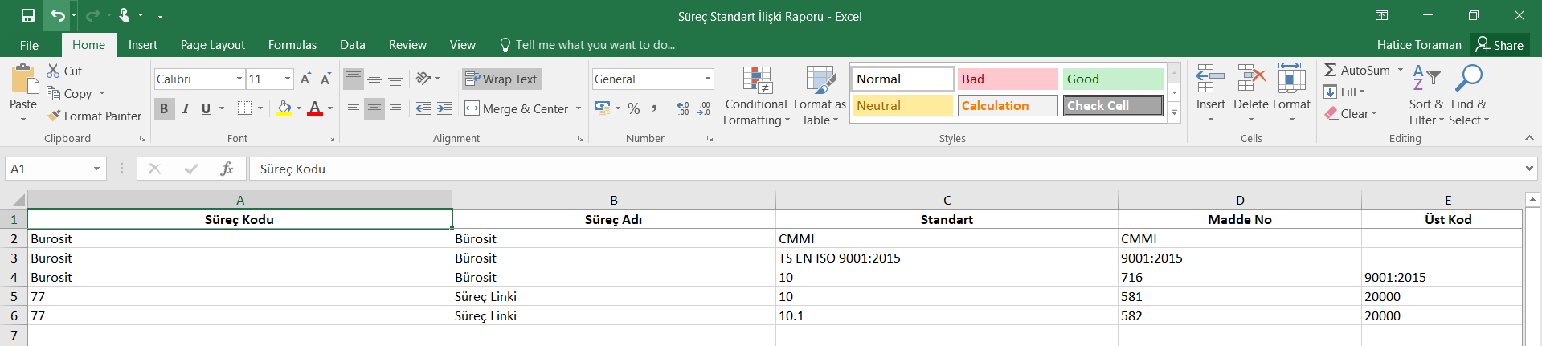Expand the General number format dropdown

(x=707, y=79)
